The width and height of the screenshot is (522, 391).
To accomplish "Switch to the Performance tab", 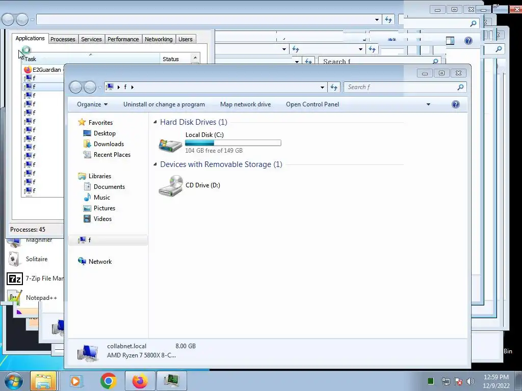I will click(x=123, y=39).
